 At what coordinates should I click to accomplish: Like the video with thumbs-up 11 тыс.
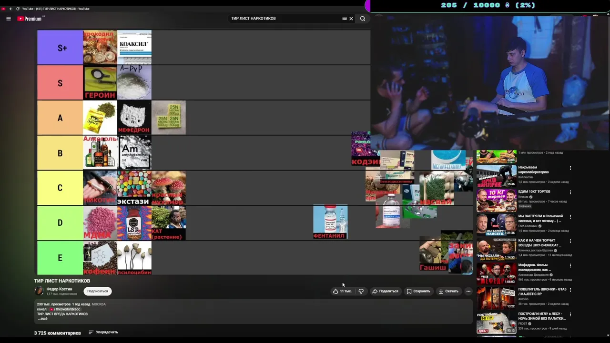342,291
